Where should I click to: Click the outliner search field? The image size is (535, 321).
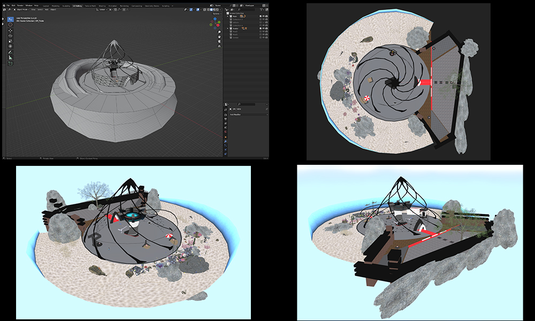pos(247,10)
